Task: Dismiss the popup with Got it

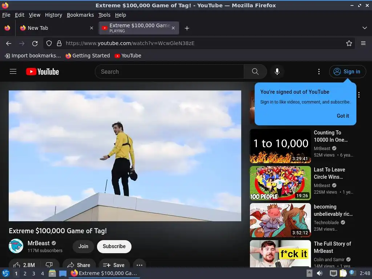Action: (343, 116)
